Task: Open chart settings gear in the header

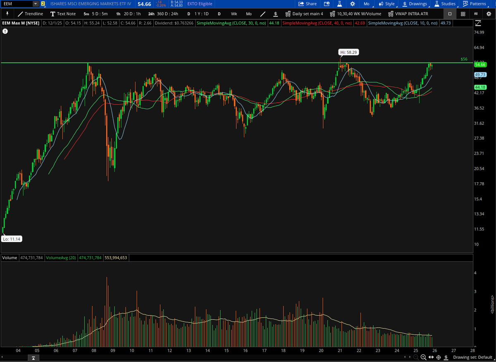Action: pyautogui.click(x=352, y=4)
